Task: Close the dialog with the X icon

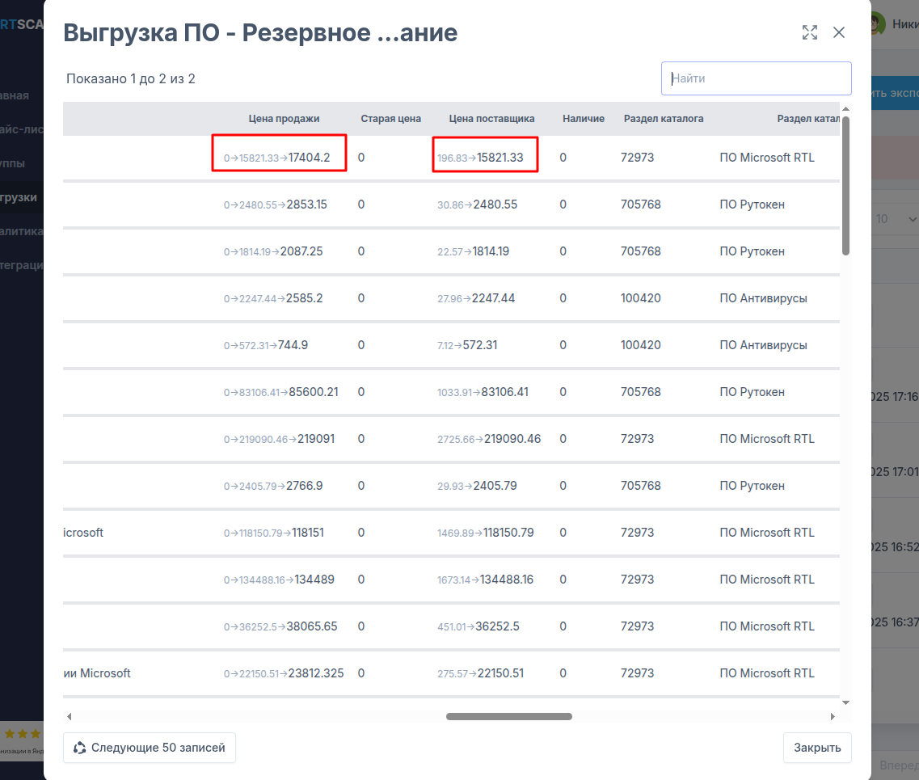Action: click(839, 32)
